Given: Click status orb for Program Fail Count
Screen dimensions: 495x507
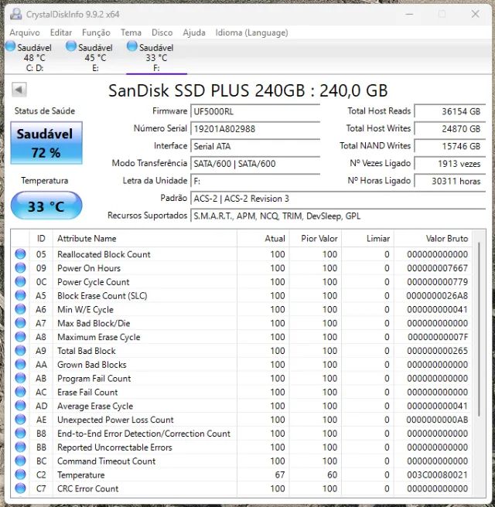Looking at the screenshot, I should [20, 378].
